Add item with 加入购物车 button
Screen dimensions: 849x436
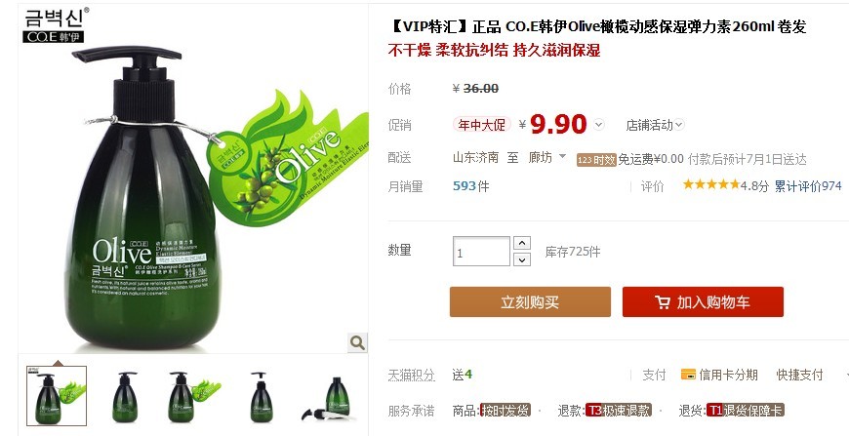tap(703, 301)
